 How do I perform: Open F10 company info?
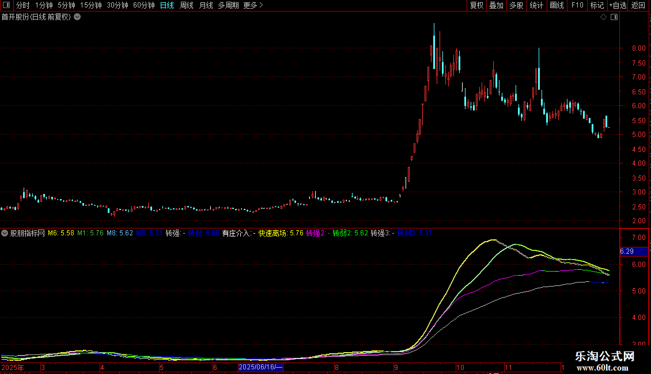(x=577, y=5)
